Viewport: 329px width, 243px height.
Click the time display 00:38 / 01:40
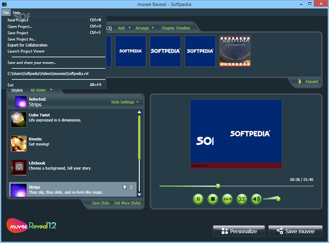tap(302, 179)
